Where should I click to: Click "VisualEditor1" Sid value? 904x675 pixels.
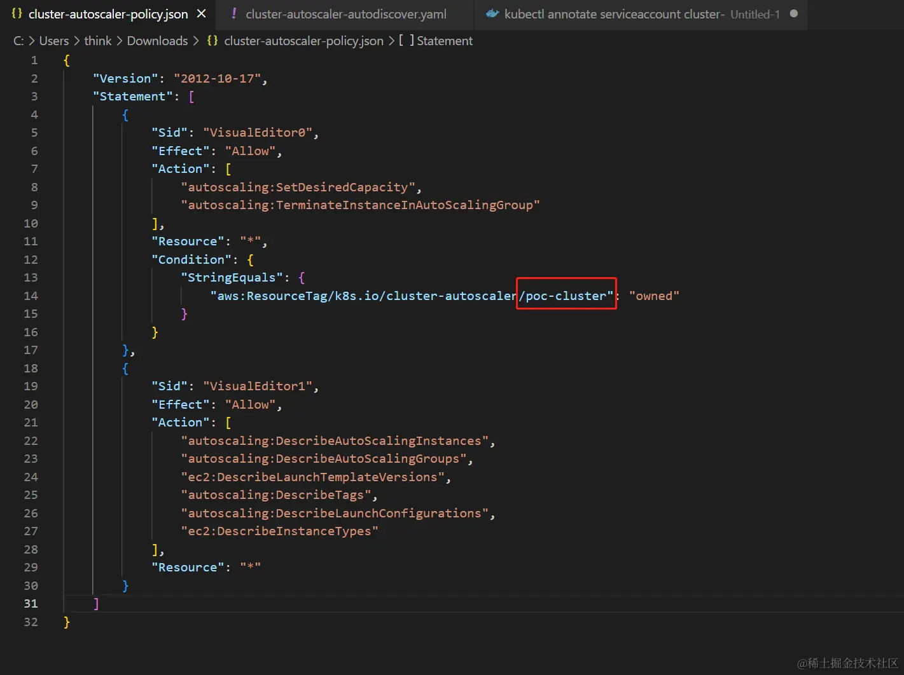coord(258,386)
